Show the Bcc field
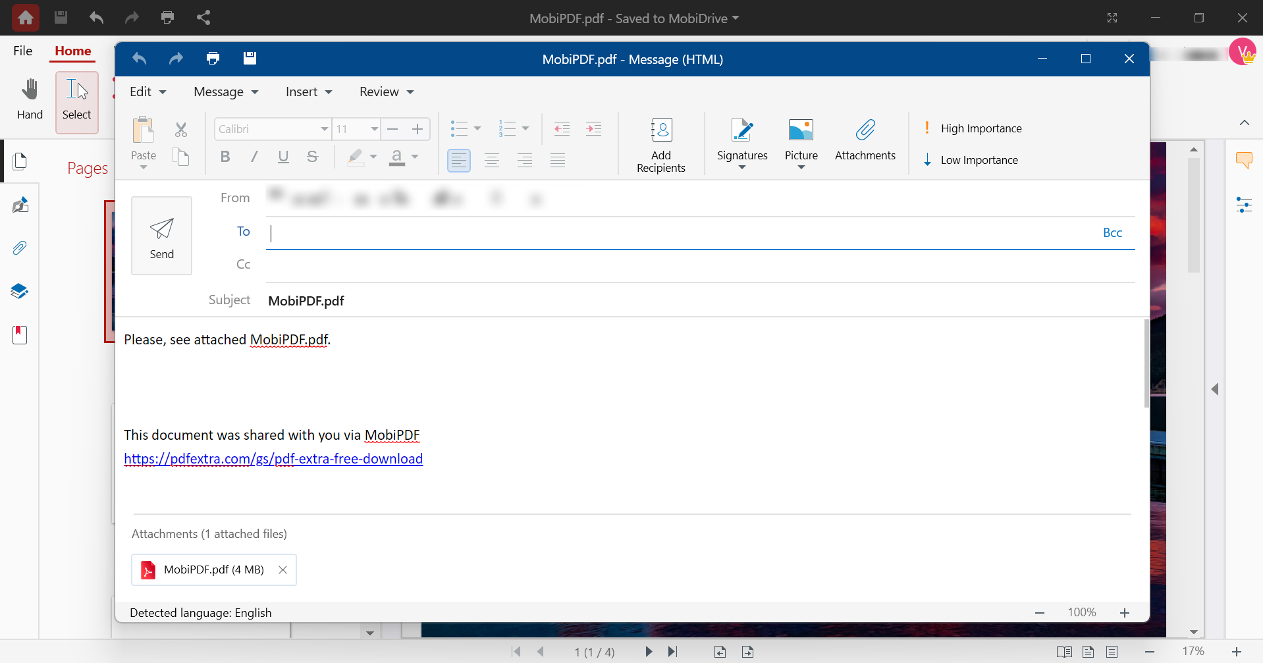This screenshot has height=663, width=1263. [1112, 232]
